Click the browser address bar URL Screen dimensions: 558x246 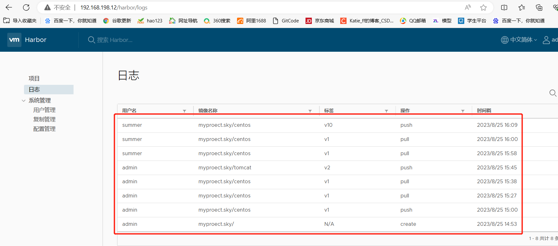pyautogui.click(x=114, y=7)
